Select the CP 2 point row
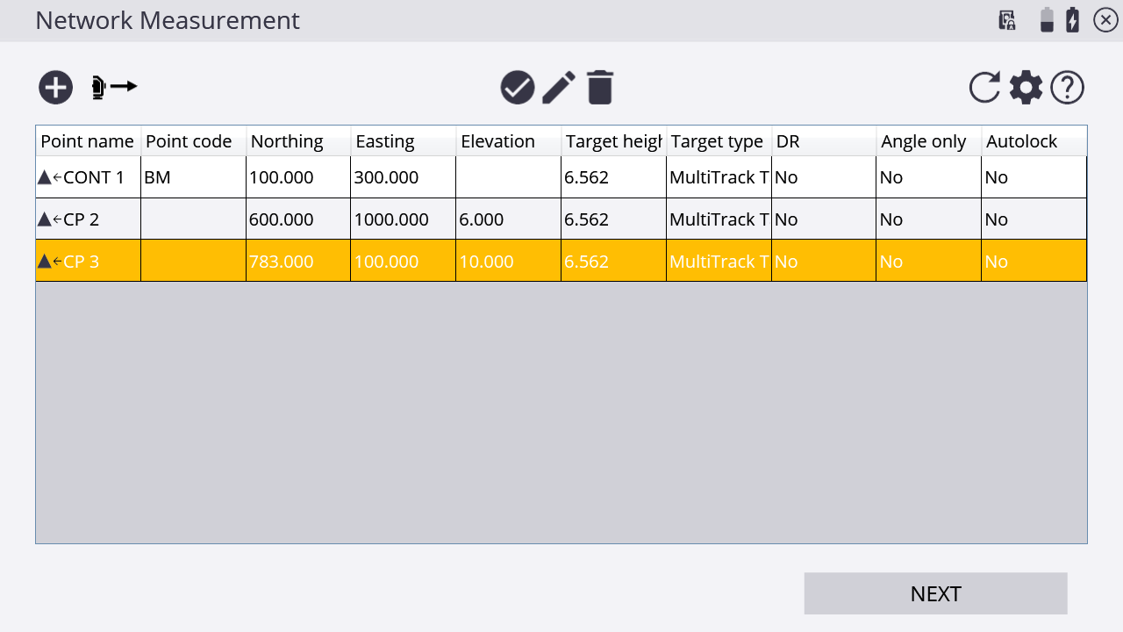Viewport: 1123px width, 632px height. click(x=88, y=219)
